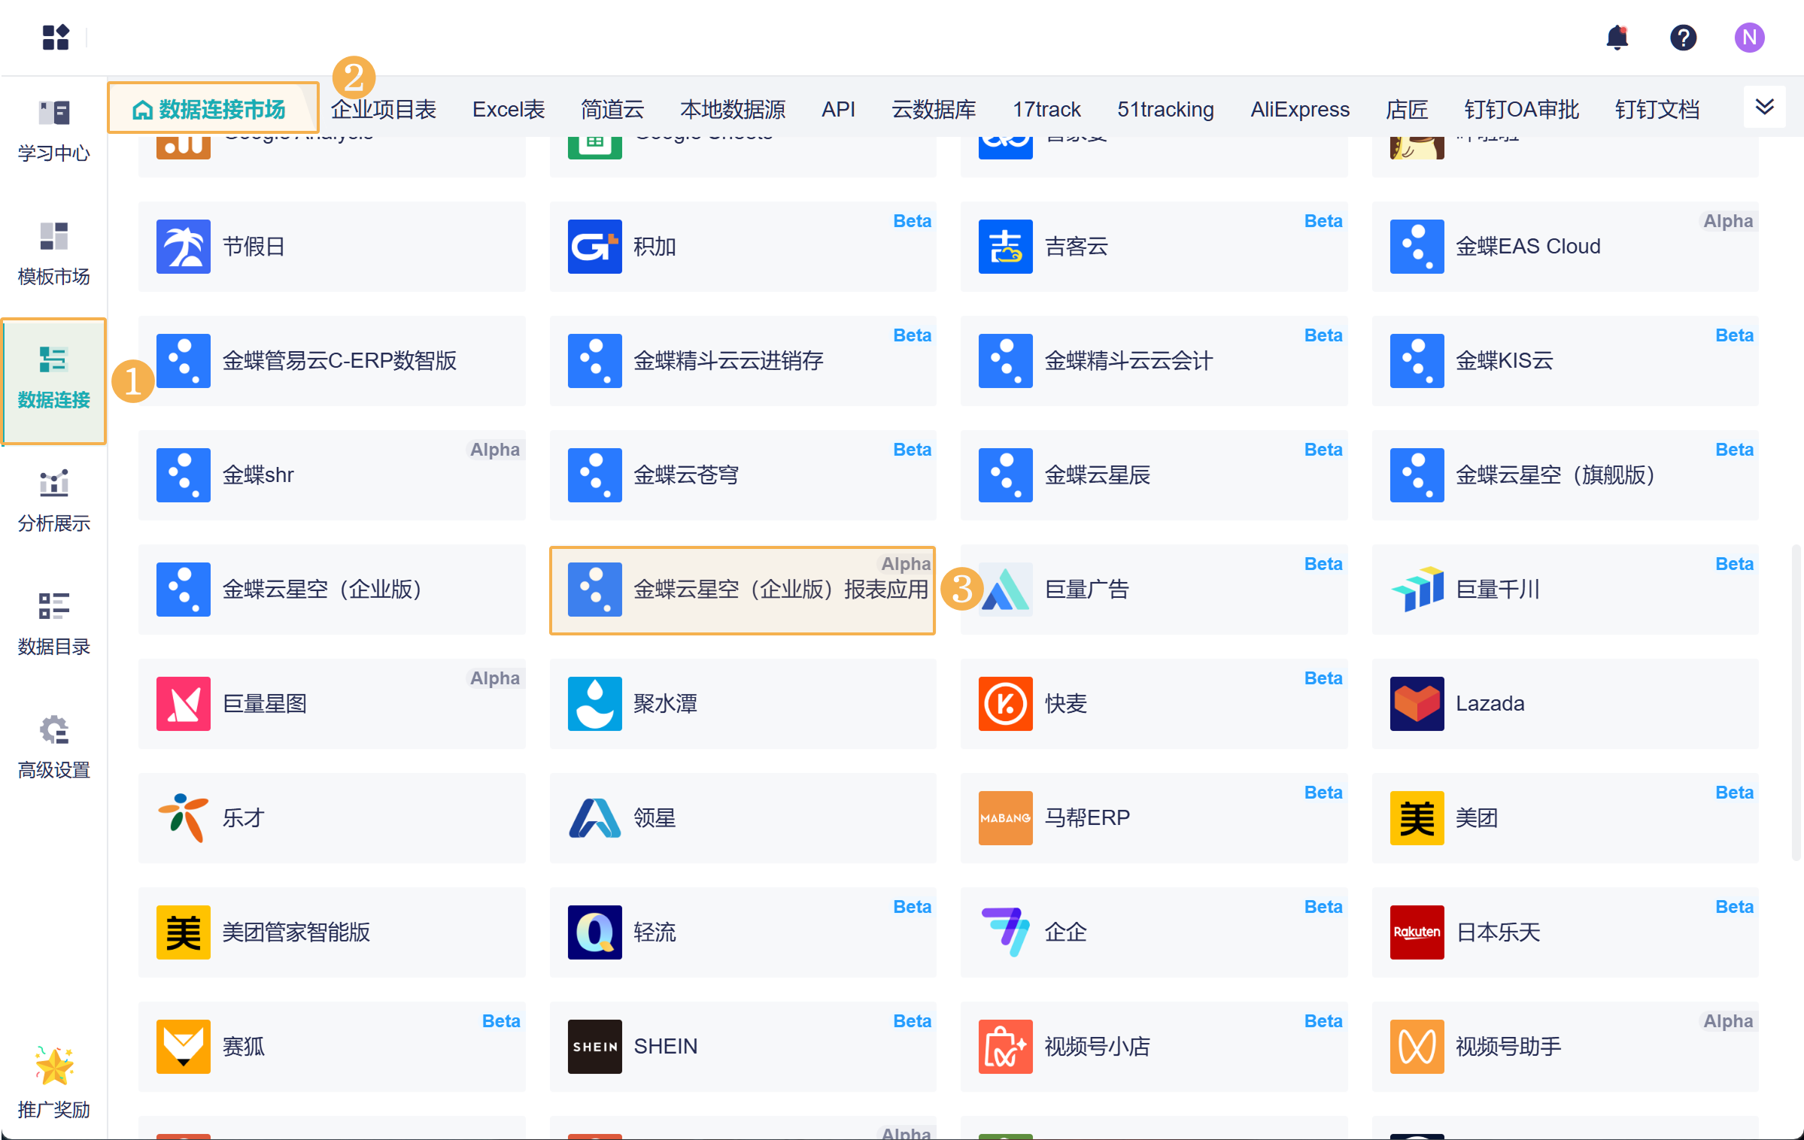Open the 51tracking tab
This screenshot has width=1804, height=1140.
(1165, 110)
